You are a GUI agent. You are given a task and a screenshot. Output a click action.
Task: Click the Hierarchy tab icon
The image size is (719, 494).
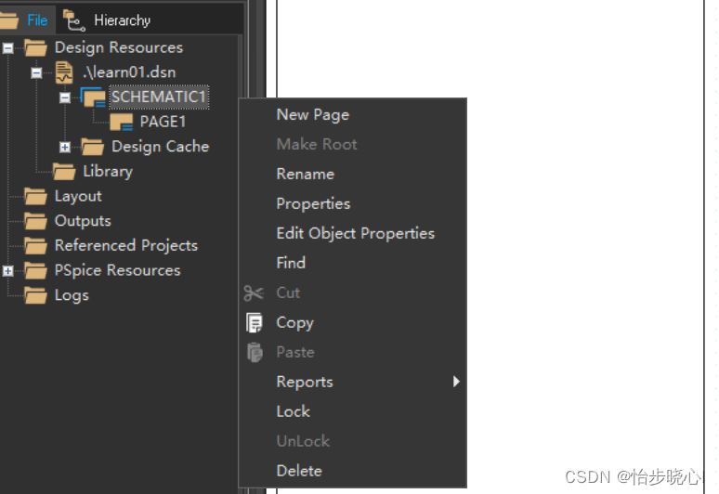74,19
